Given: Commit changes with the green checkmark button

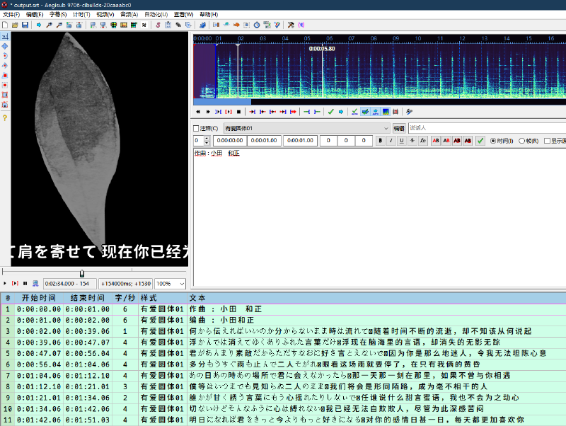Looking at the screenshot, I should click(480, 141).
